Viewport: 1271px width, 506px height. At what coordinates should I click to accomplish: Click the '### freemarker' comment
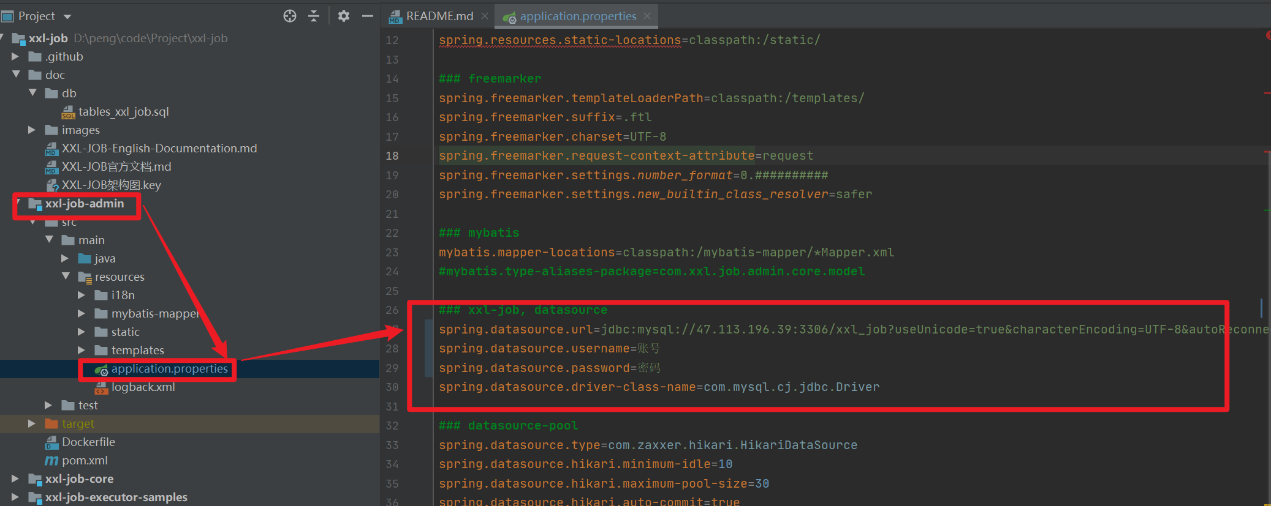pos(490,78)
